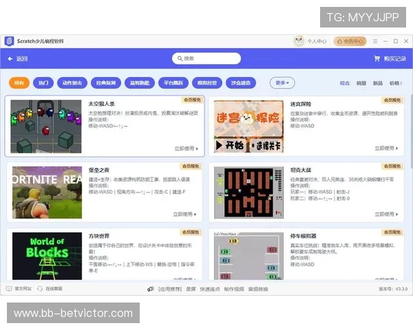The height and width of the screenshot is (330, 413).
Task: Open the user avatar icon
Action: coord(299,41)
